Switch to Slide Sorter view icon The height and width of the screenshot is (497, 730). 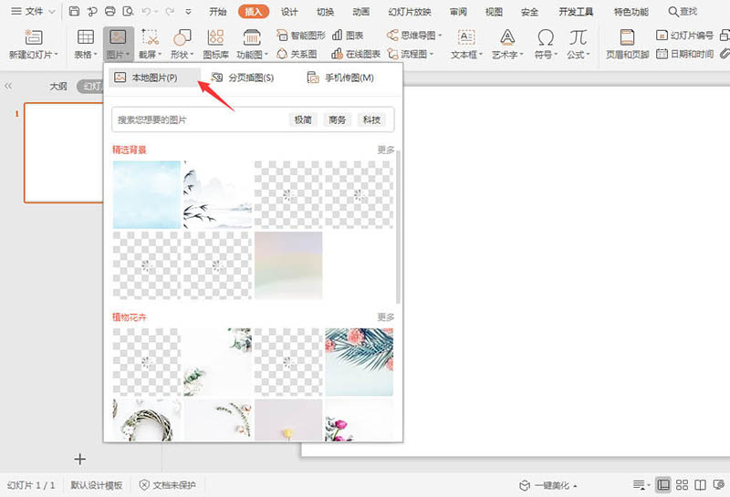682,485
